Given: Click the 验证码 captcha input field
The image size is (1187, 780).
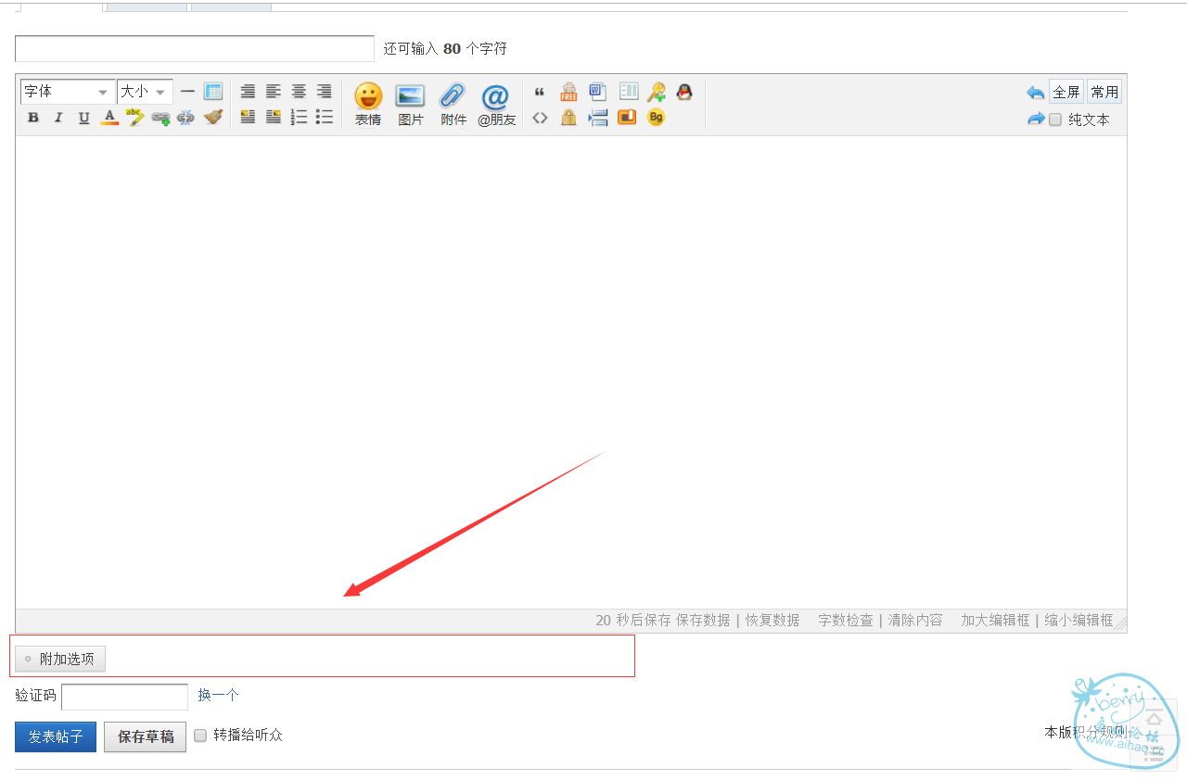Looking at the screenshot, I should (124, 697).
